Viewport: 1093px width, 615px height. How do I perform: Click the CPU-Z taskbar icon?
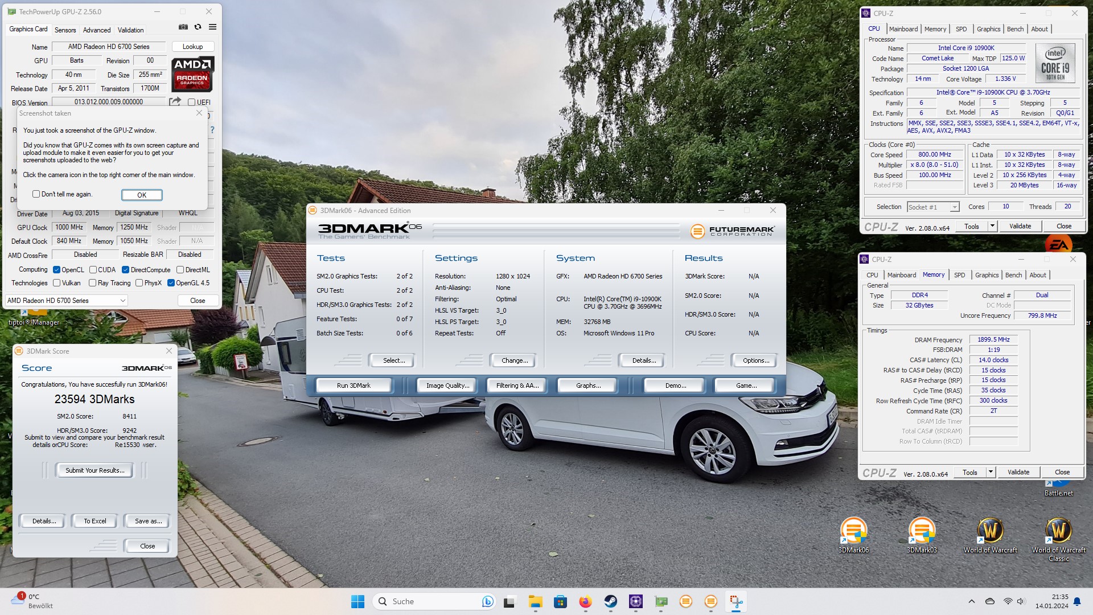635,601
